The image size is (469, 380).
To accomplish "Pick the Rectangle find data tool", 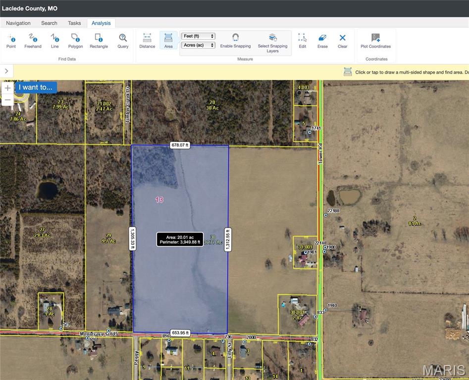I will (98, 40).
